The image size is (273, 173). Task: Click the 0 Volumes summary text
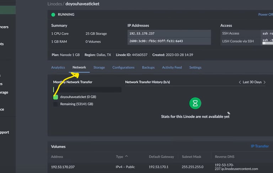click(93, 42)
